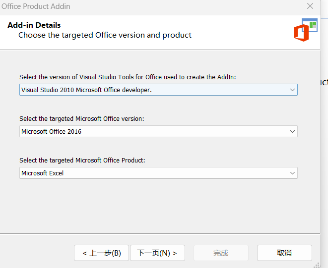
Task: Go back with the 上一步(B) button
Action: (x=101, y=253)
